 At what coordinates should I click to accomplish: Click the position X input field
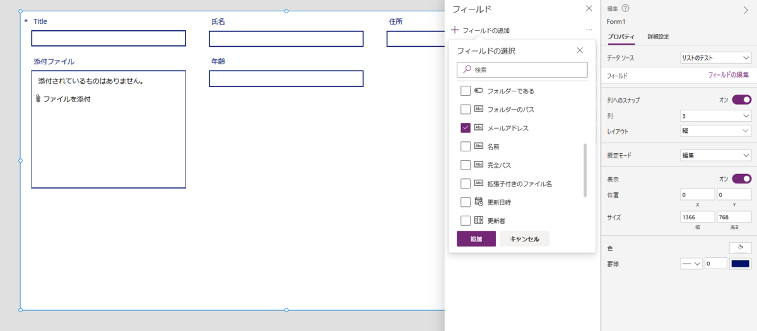(698, 195)
